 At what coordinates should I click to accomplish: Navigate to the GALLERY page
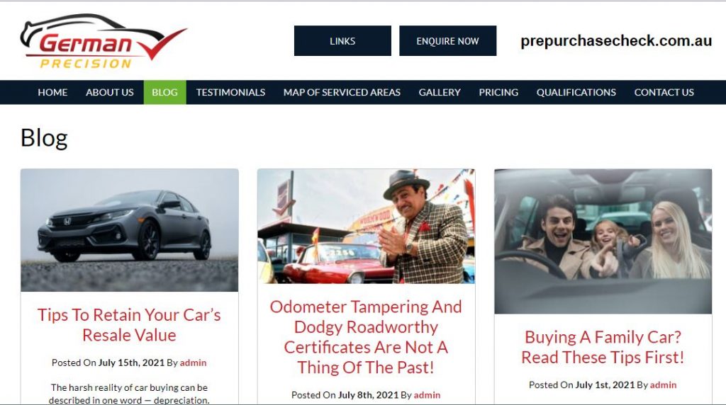[x=440, y=92]
